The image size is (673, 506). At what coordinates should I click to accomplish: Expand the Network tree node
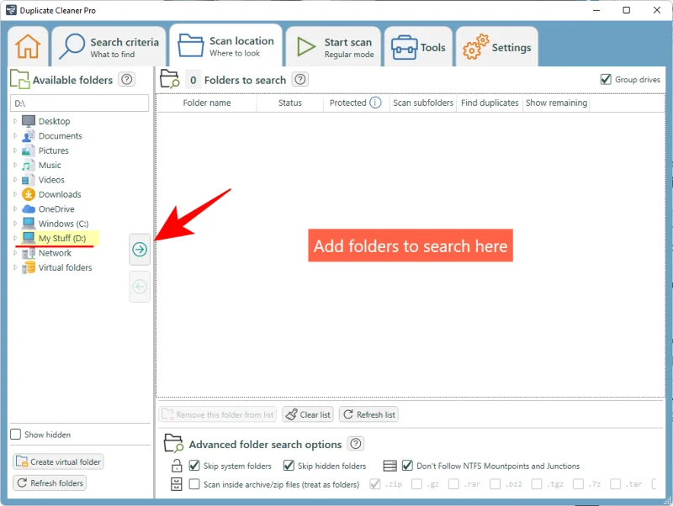(x=14, y=253)
